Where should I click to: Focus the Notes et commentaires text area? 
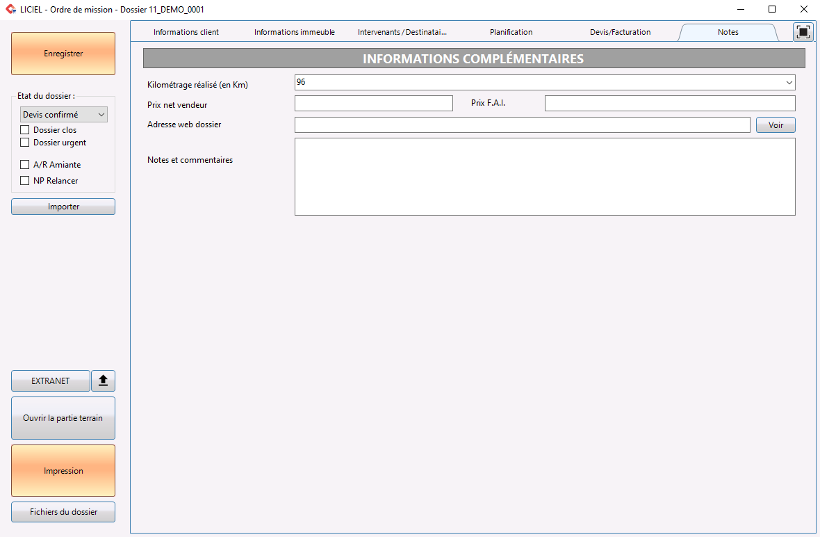point(545,177)
